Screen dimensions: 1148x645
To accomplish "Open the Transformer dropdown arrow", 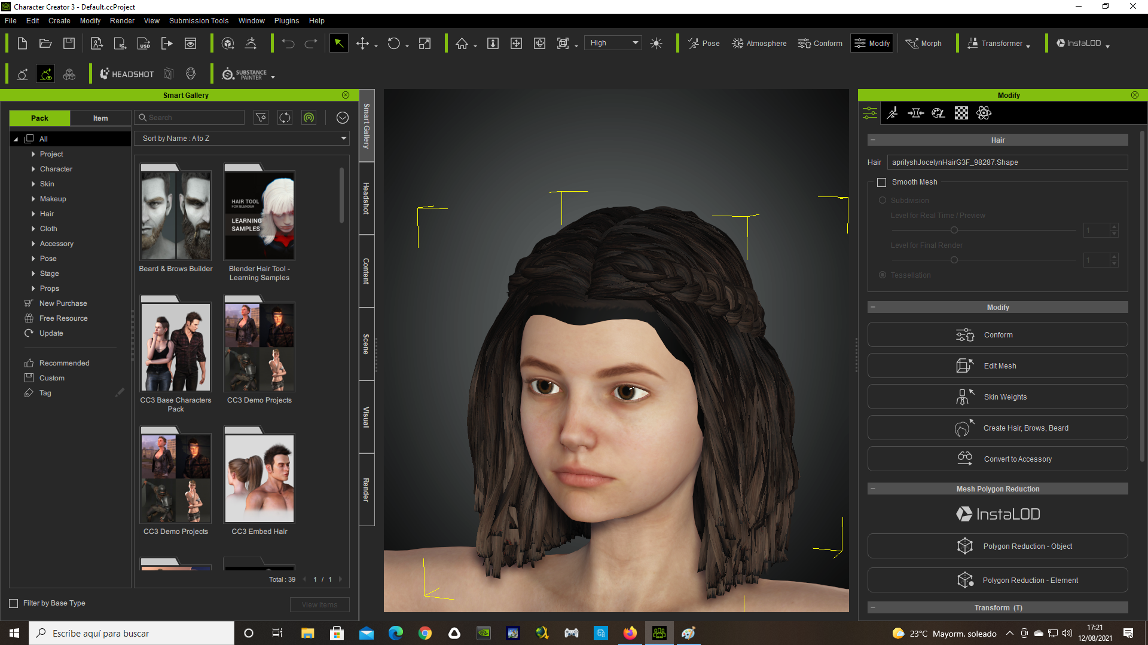I will pos(1028,45).
